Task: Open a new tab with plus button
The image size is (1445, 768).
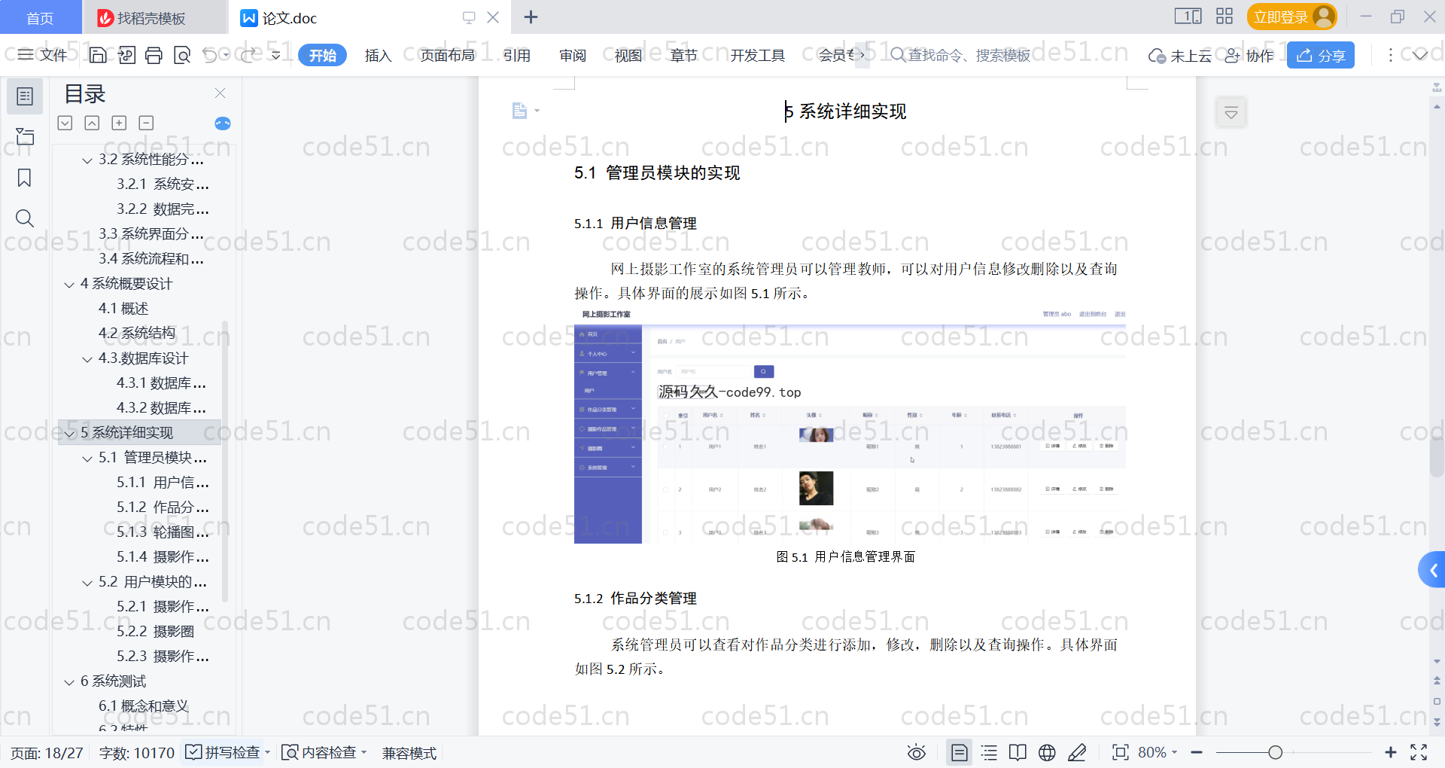Action: coord(531,17)
